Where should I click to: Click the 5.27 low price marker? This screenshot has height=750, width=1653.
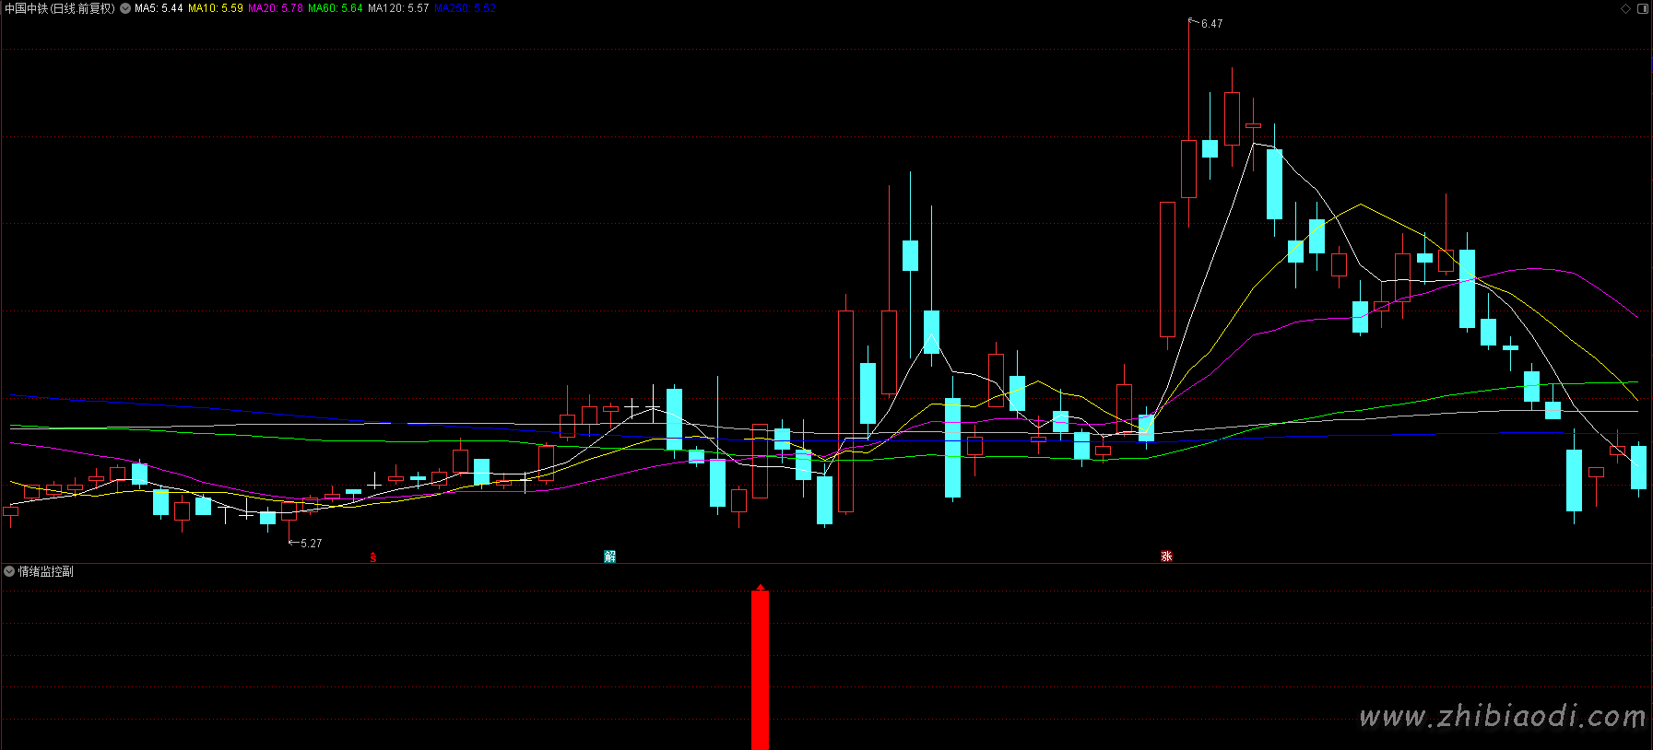pos(311,544)
